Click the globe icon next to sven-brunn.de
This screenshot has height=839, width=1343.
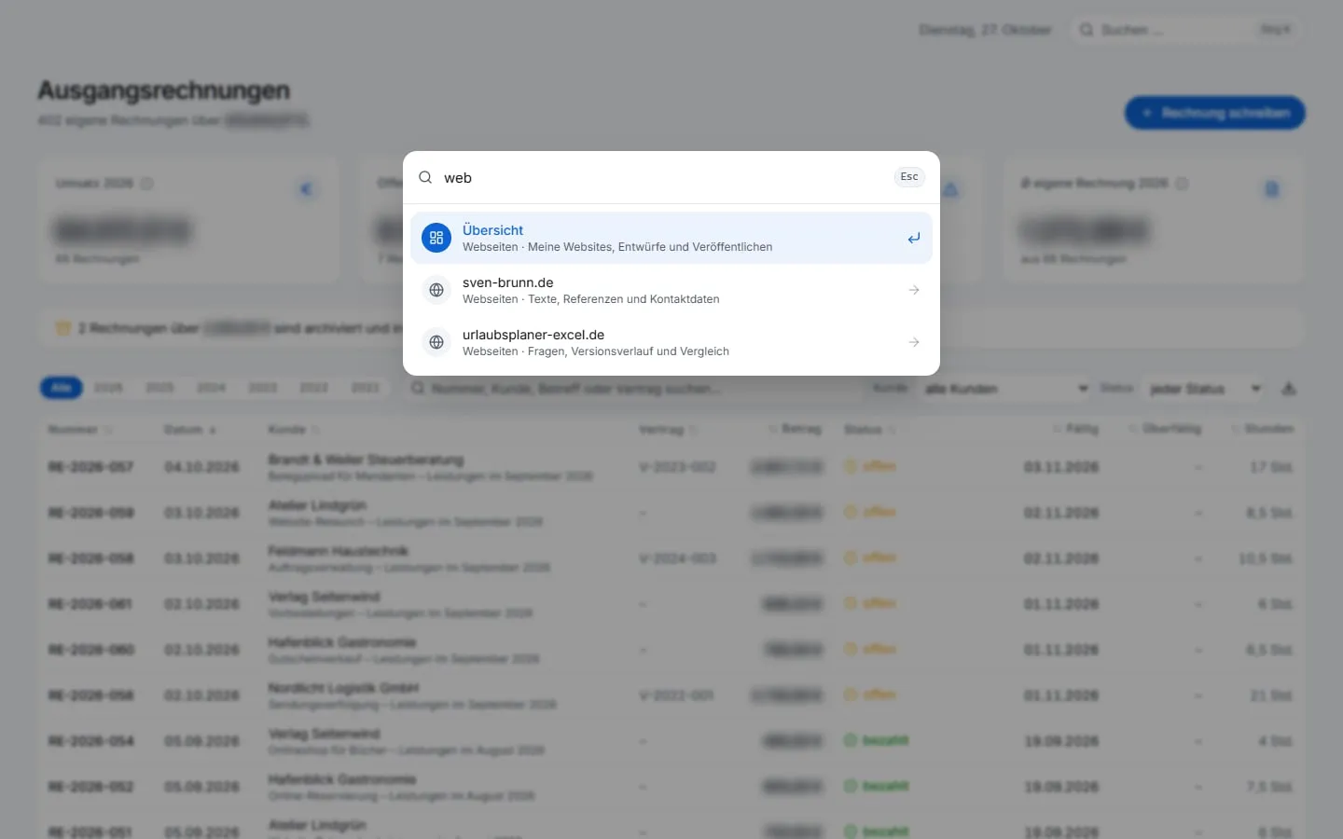tap(436, 290)
